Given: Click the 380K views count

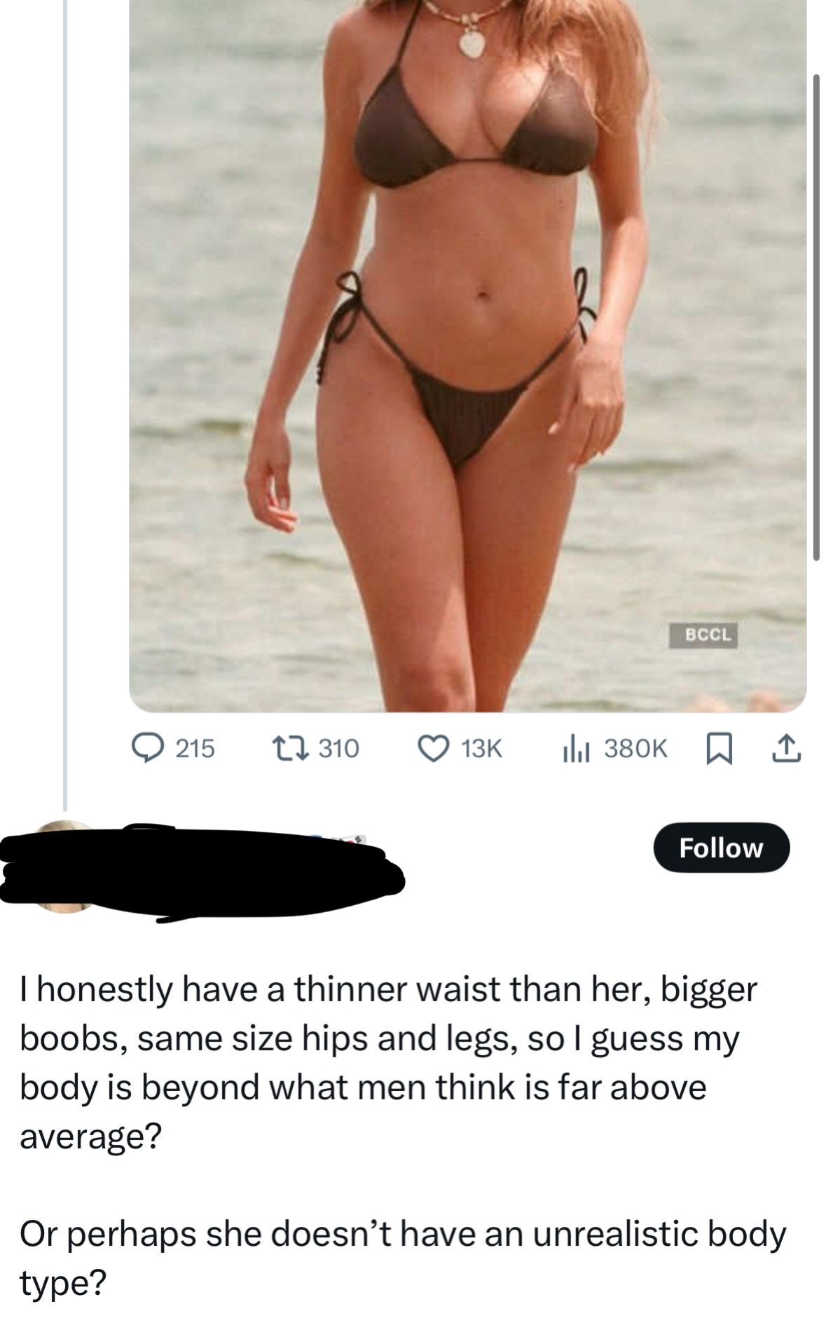Looking at the screenshot, I should pos(636,748).
